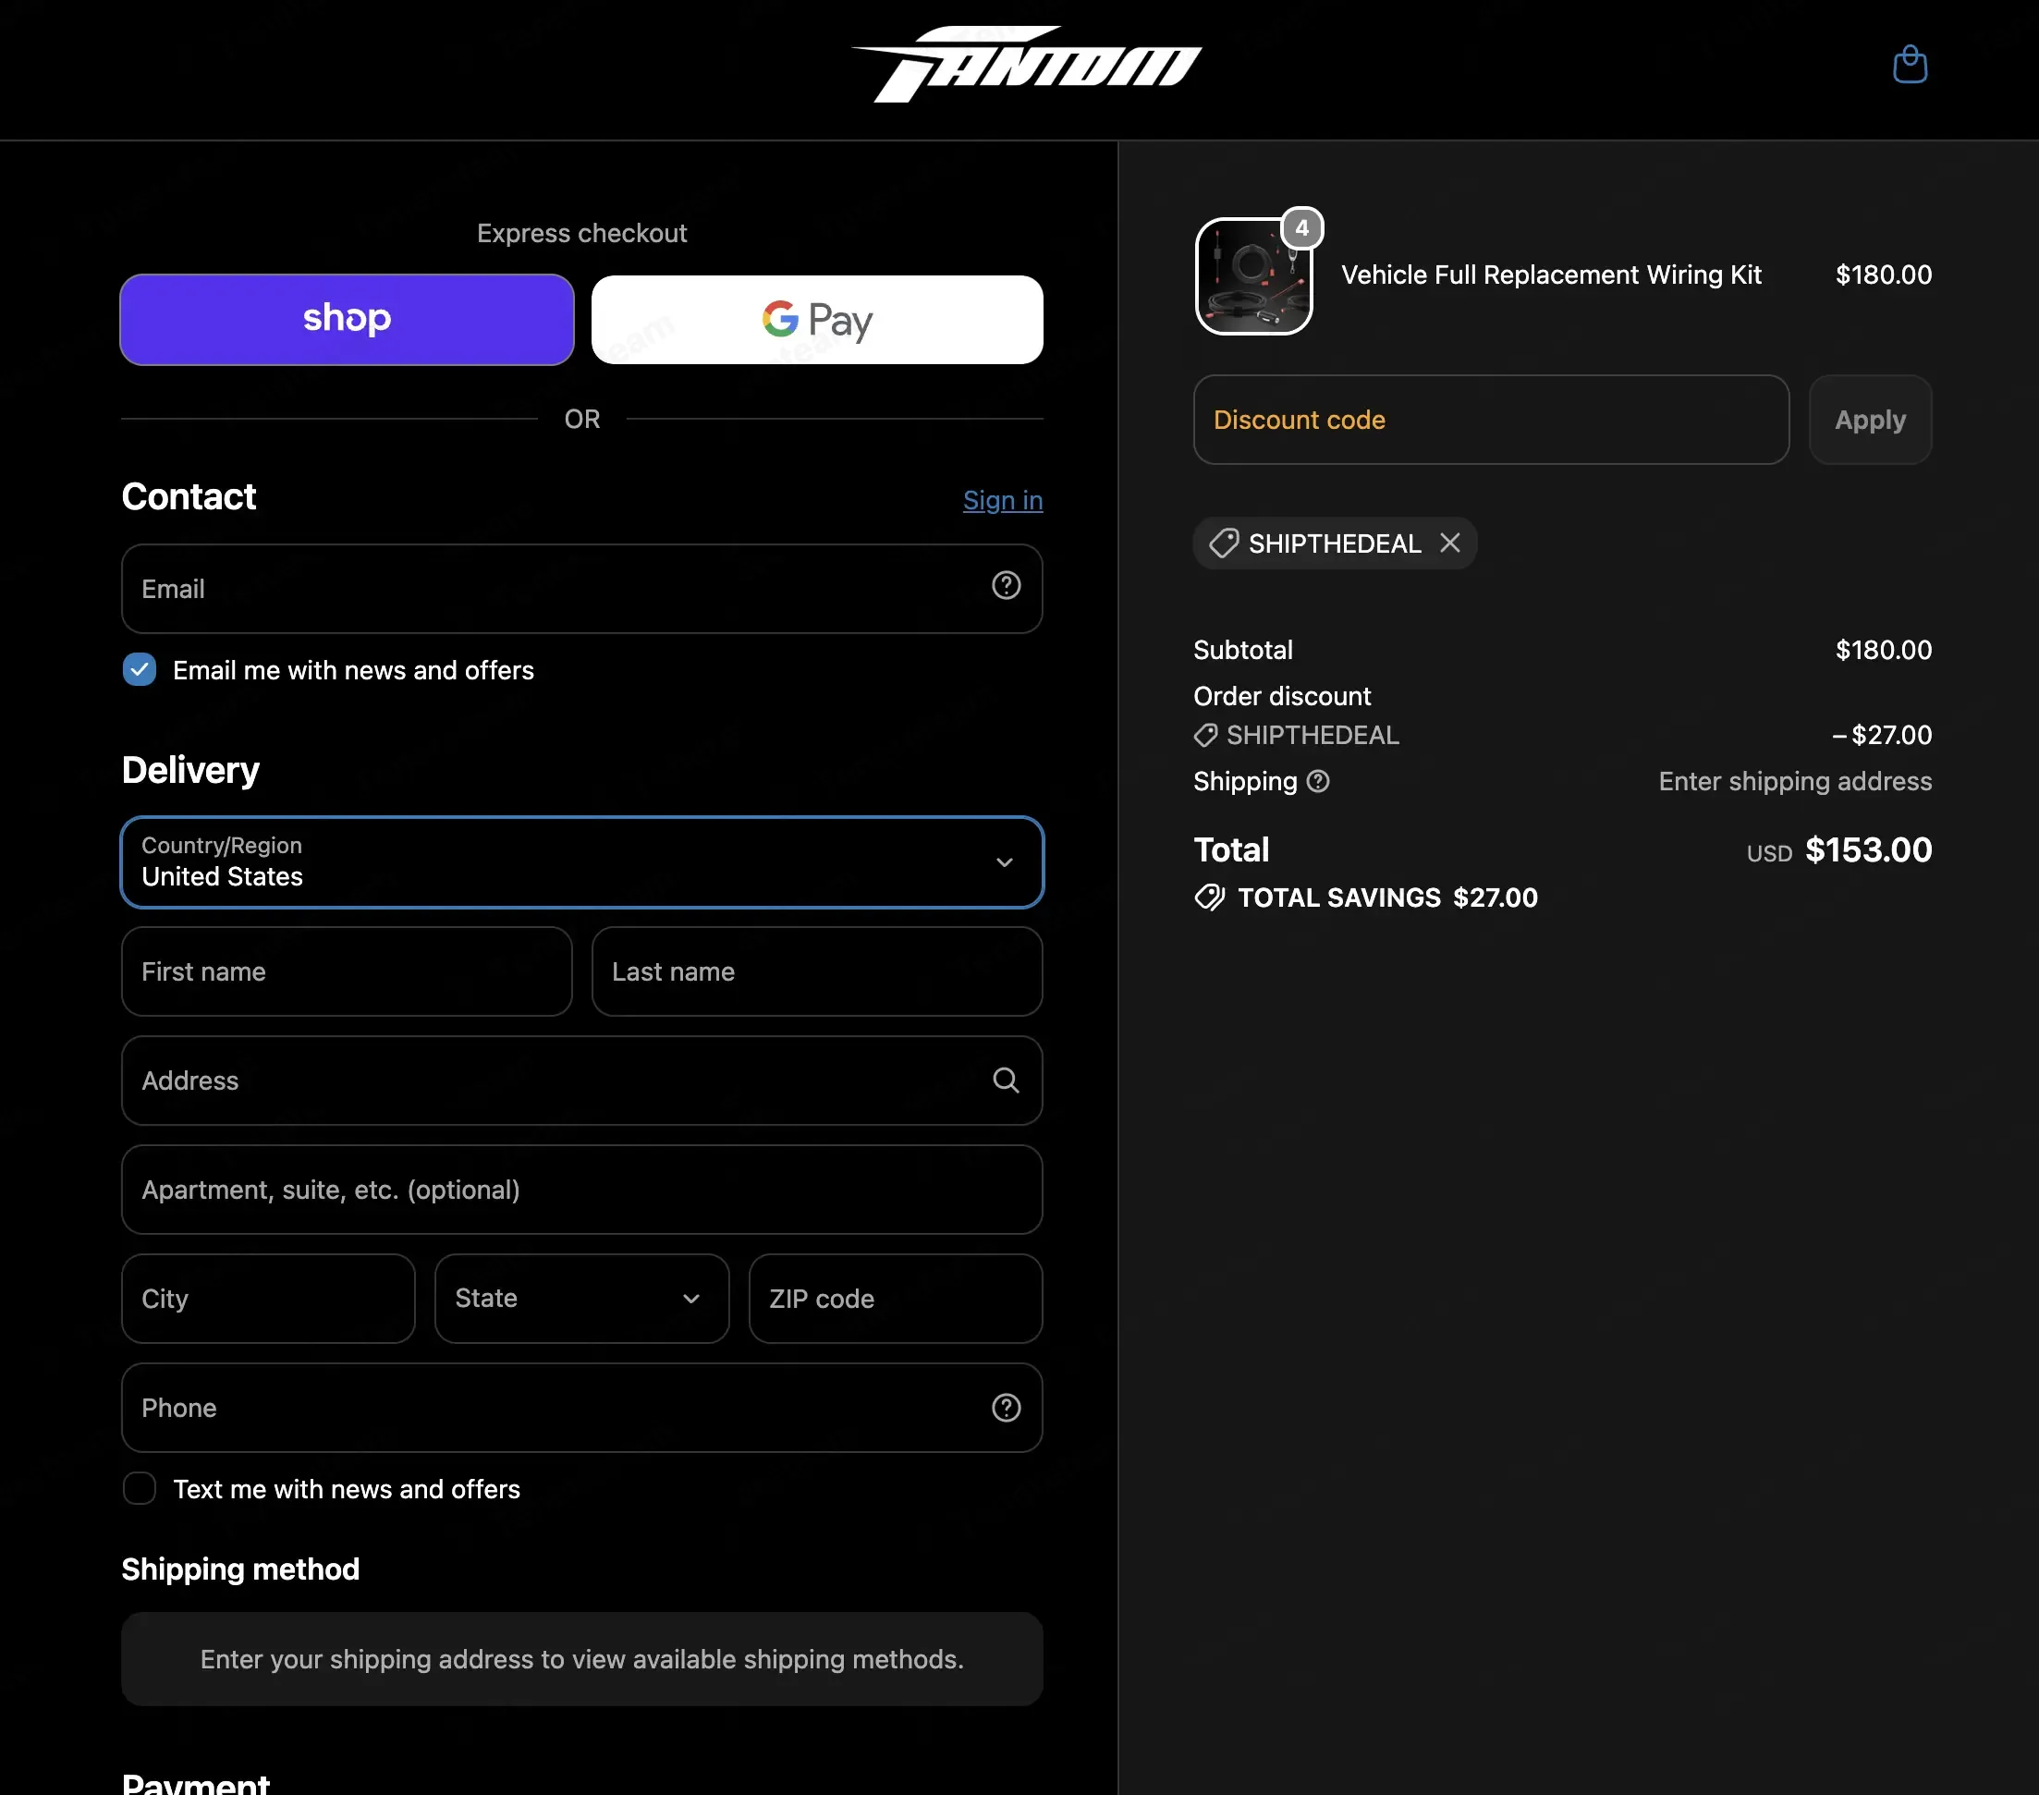Image resolution: width=2039 pixels, height=1795 pixels.
Task: Click the $153.00 total amount
Action: click(x=1868, y=850)
